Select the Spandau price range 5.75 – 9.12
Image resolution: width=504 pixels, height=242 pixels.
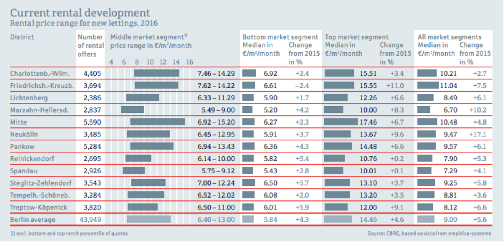pos(215,170)
